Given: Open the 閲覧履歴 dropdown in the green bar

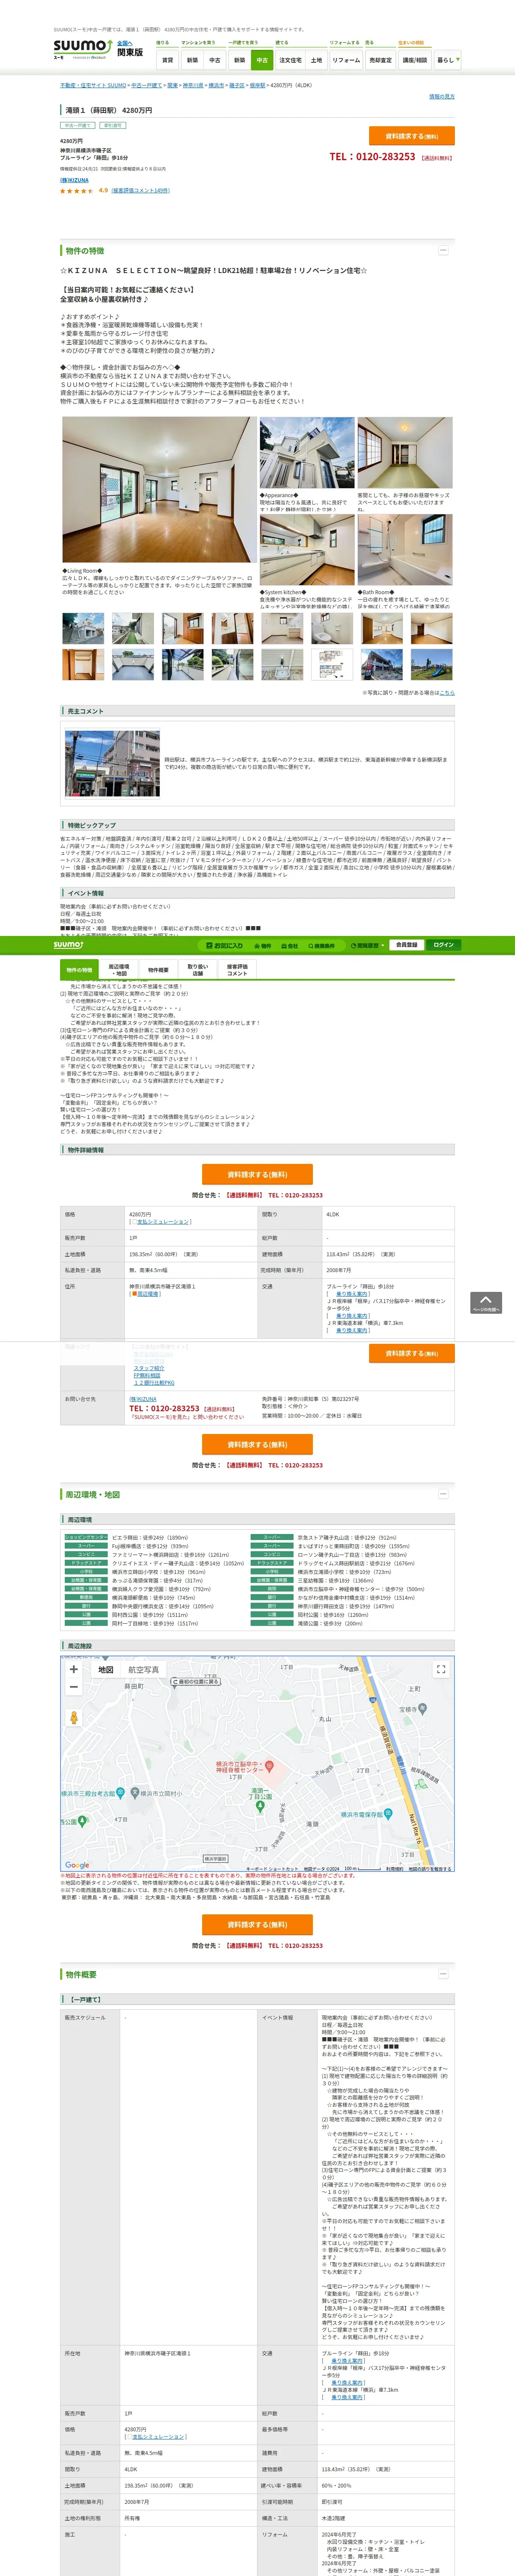Looking at the screenshot, I should click(367, 945).
